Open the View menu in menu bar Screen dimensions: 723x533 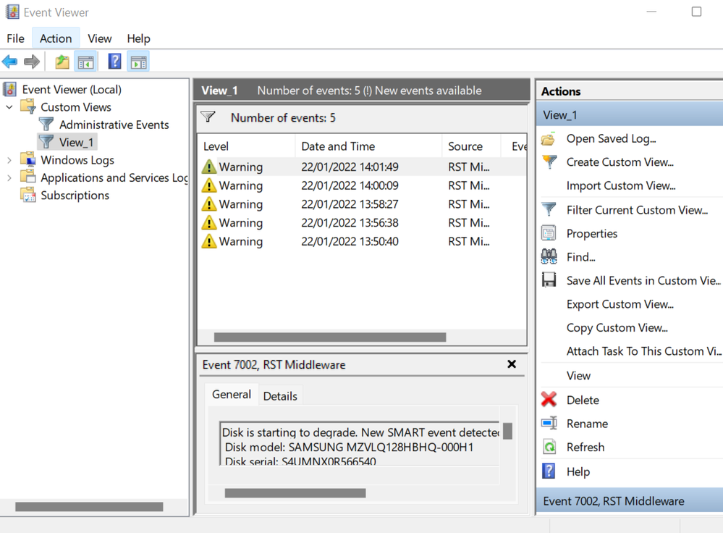click(100, 38)
